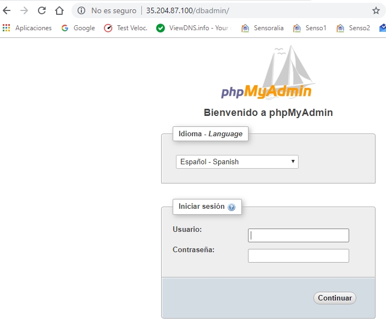Click the Continuar button

pyautogui.click(x=335, y=298)
